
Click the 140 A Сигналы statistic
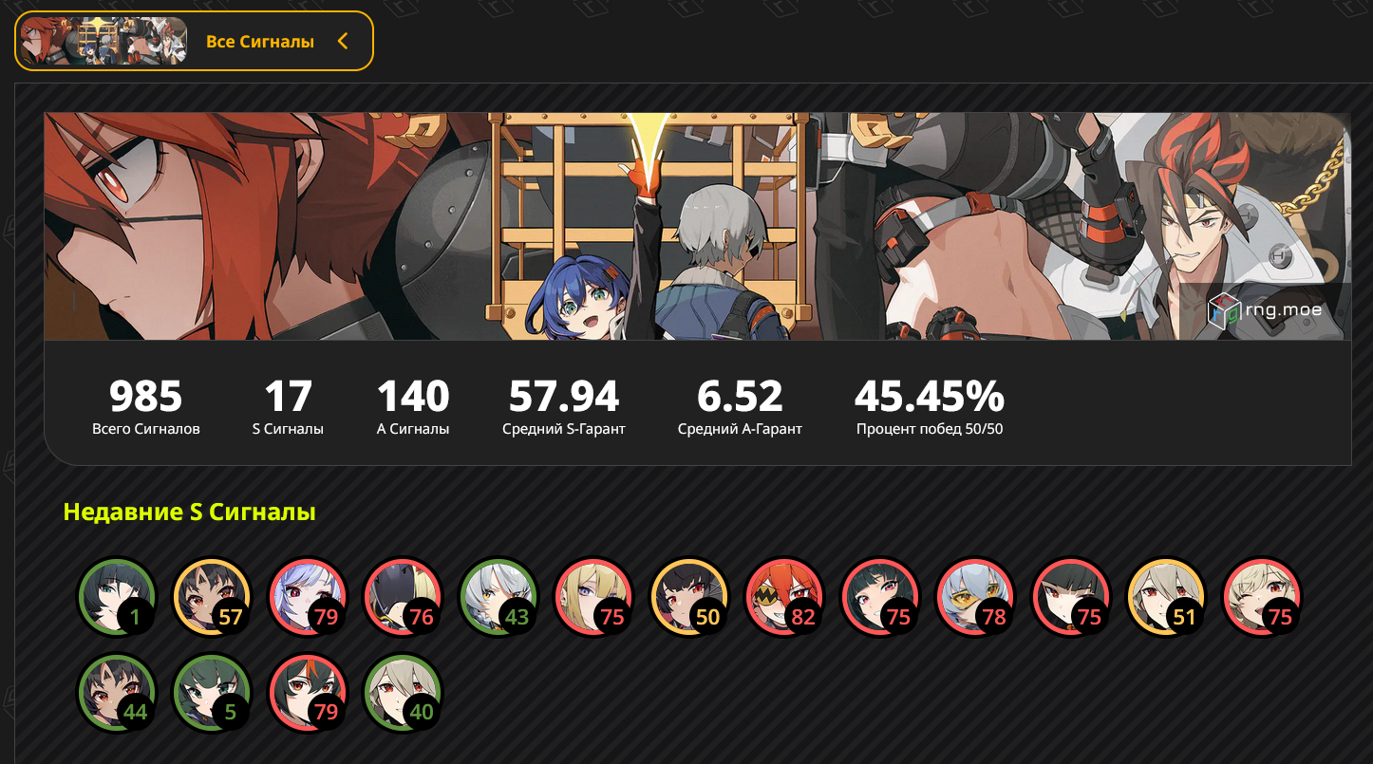pos(413,406)
